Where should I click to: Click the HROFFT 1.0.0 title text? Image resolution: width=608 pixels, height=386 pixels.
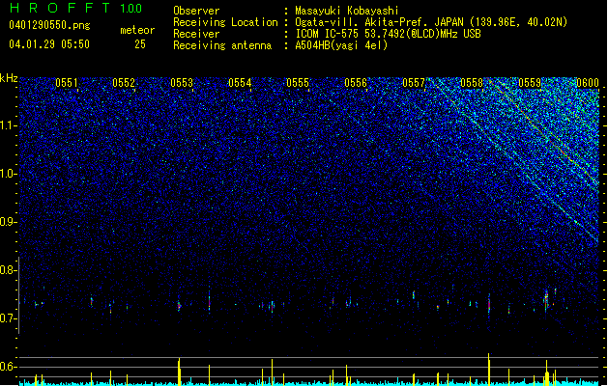click(x=75, y=8)
